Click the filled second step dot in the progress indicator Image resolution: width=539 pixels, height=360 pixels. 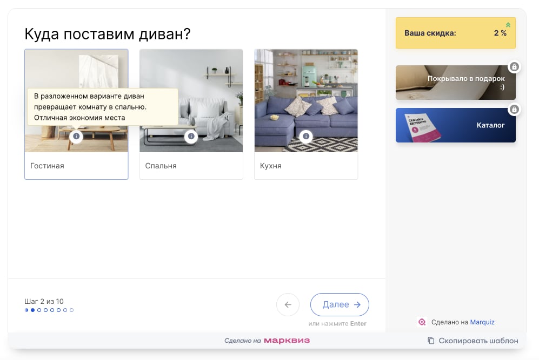[32, 310]
